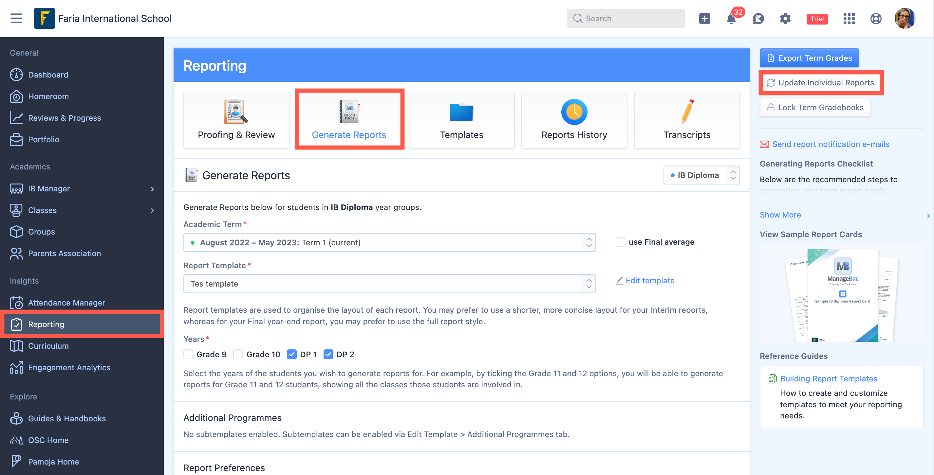The height and width of the screenshot is (475, 934).
Task: Click the Guides & Handbooks icon
Action: 16,418
